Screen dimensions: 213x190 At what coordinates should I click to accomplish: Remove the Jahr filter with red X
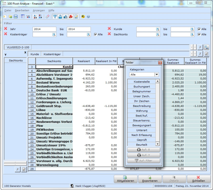pos(6,29)
